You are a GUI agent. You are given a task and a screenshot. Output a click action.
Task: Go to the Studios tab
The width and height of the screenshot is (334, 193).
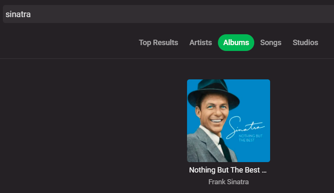(305, 43)
